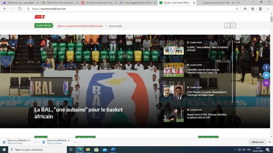273x153 pixels.
Task: Open the browser collections icon
Action: tap(252, 9)
